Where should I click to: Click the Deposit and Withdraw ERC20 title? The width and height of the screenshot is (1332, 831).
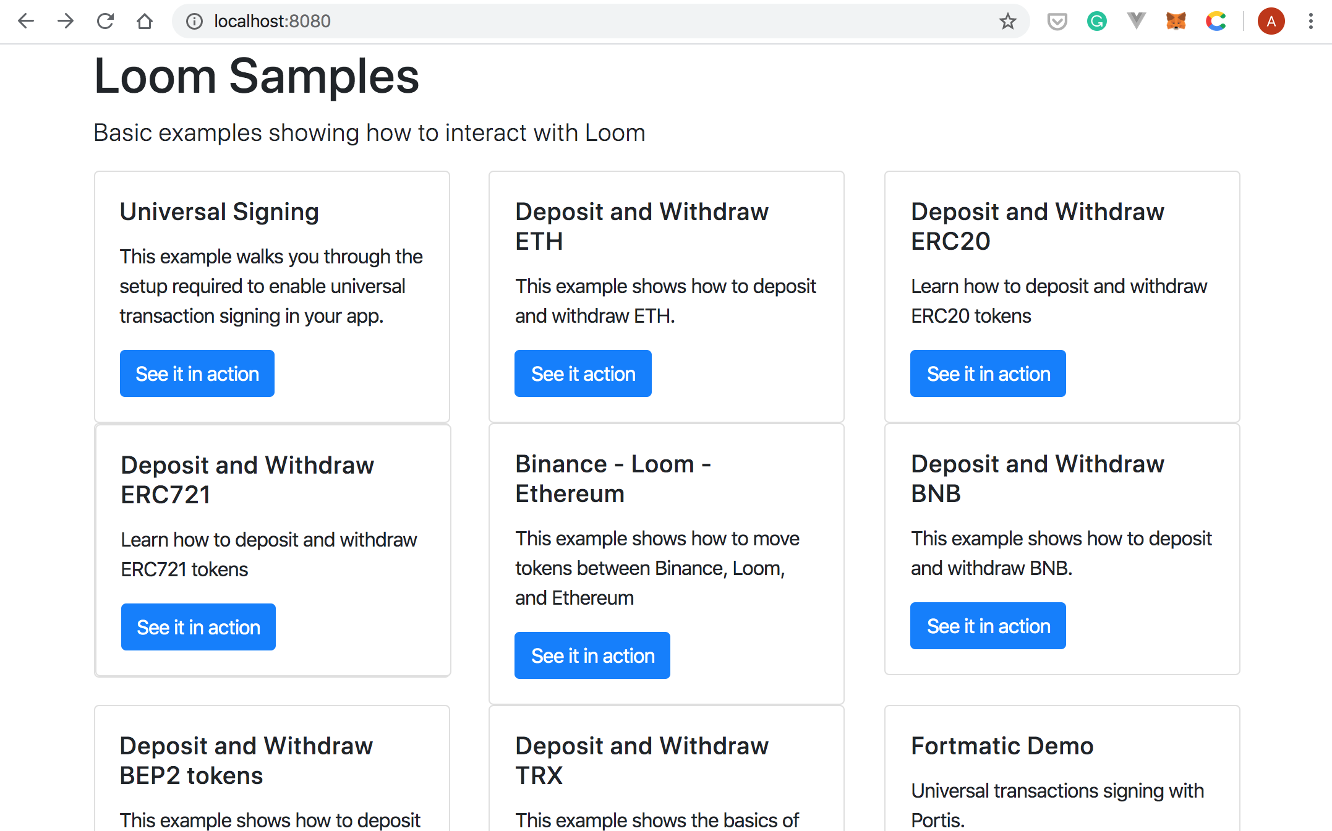tap(1038, 226)
